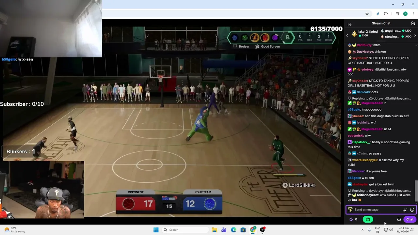Open Microsoft Store from the taskbar

[243, 230]
